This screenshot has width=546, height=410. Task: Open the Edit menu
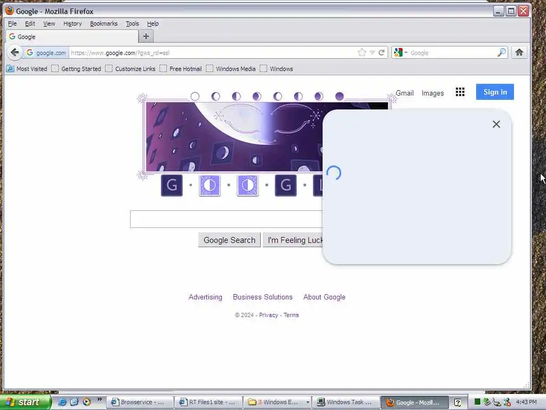(x=30, y=23)
